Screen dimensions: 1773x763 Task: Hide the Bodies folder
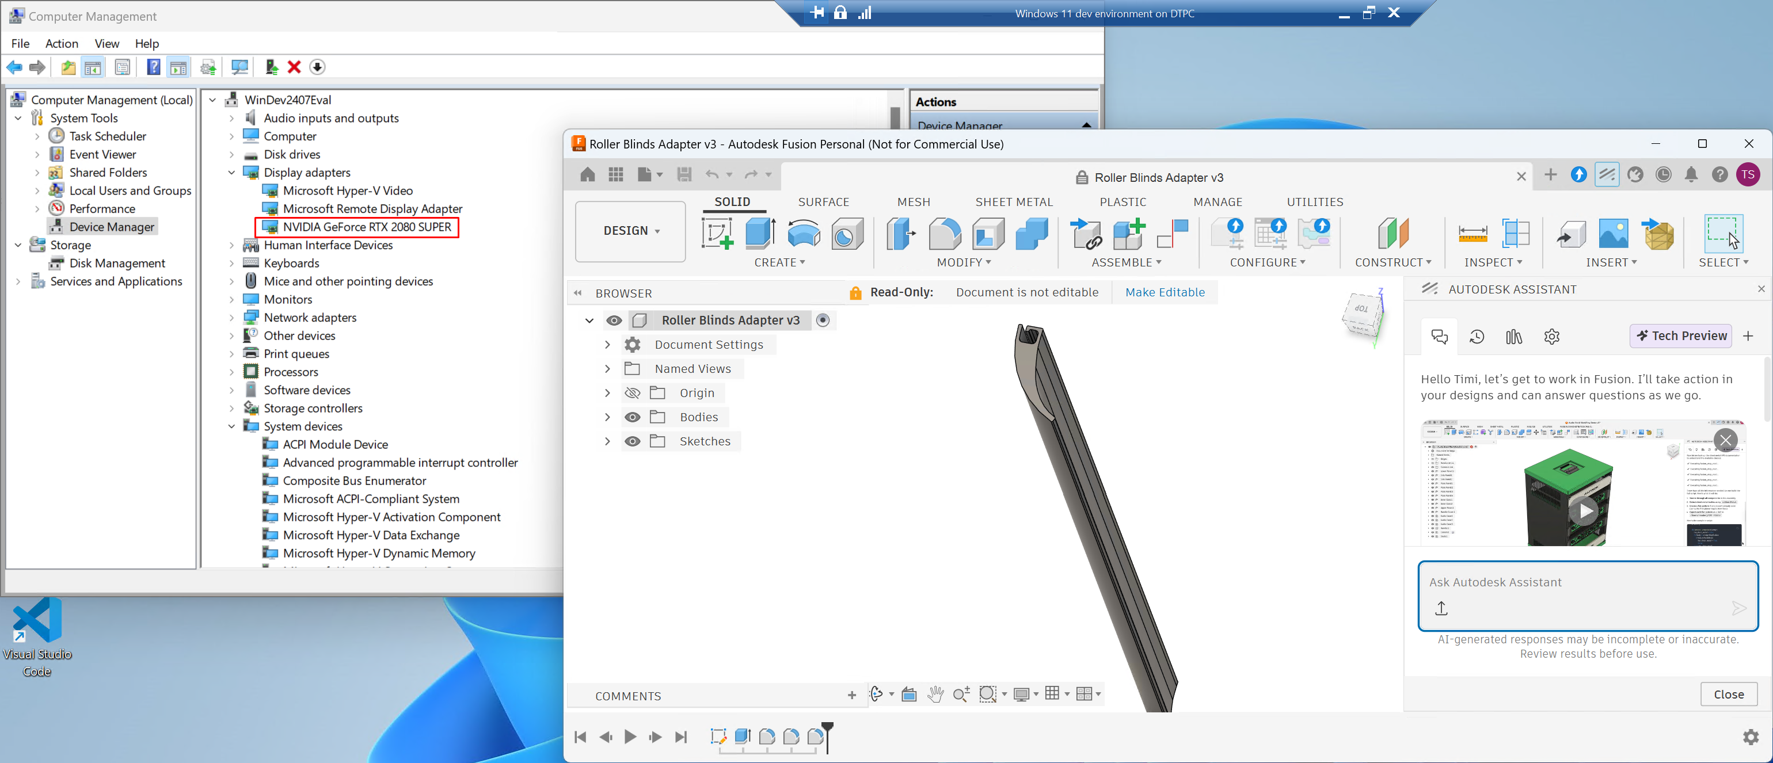[633, 417]
